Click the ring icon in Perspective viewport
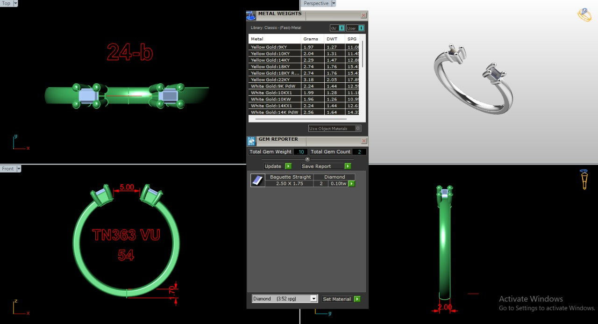This screenshot has width=598, height=324. [584, 15]
